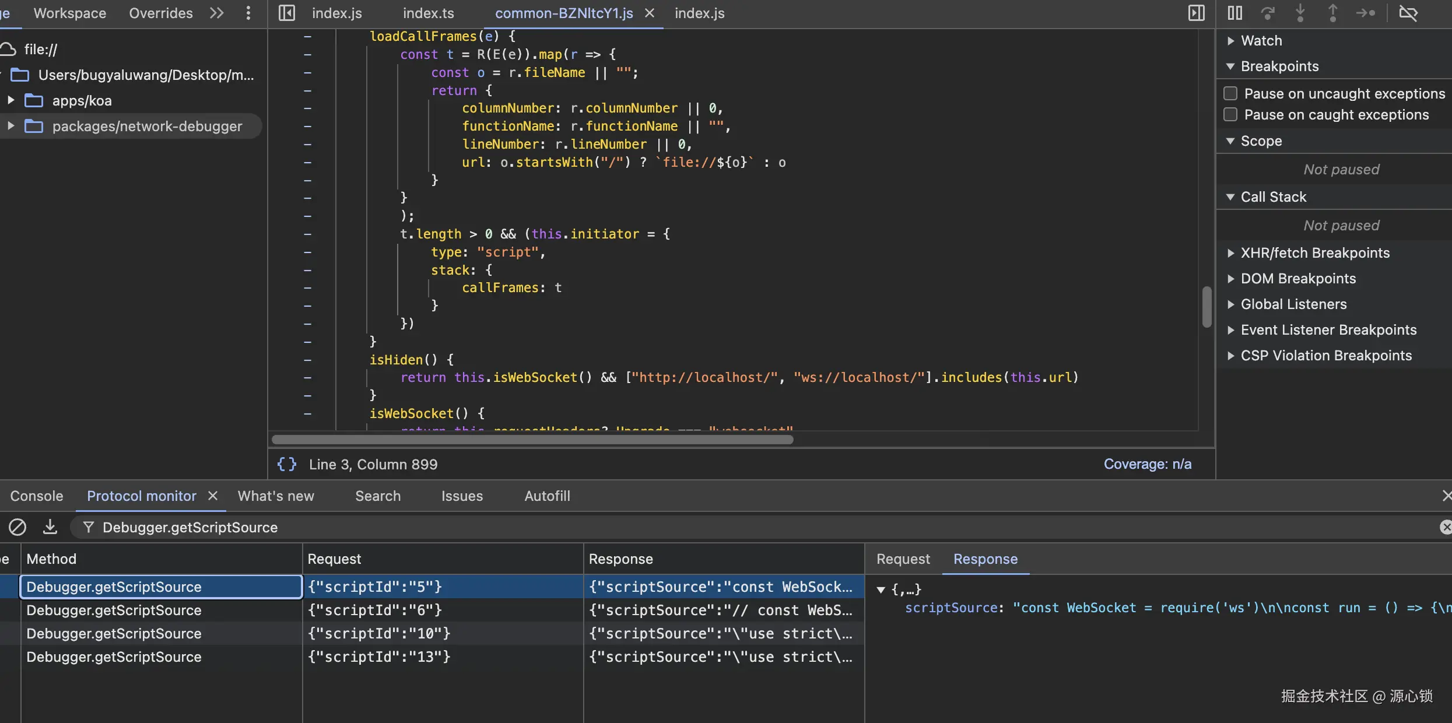Click the step into function icon
Screen dimensions: 1452x723
tap(1300, 13)
